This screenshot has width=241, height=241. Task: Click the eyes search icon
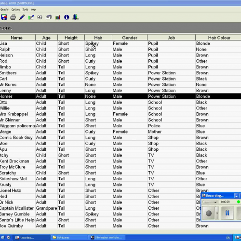coord(40,17)
